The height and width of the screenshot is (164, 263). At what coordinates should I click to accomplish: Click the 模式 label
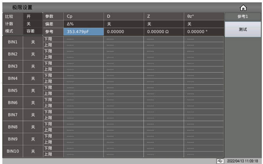(9, 31)
